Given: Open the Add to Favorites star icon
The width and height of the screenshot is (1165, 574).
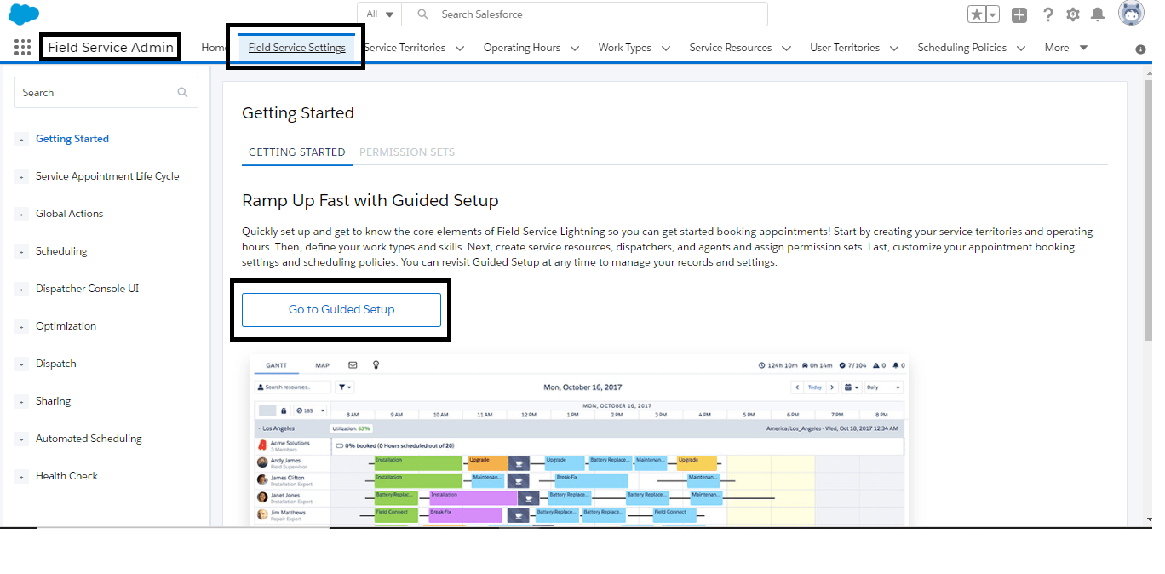Looking at the screenshot, I should 978,14.
